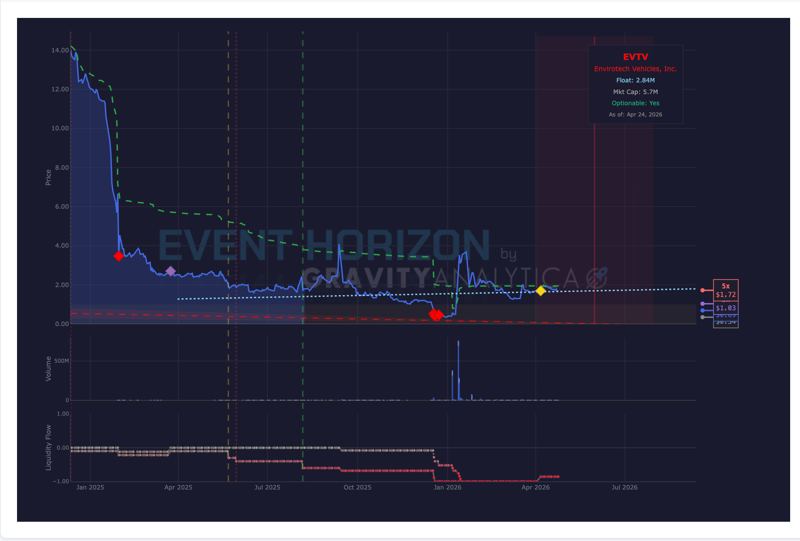Click the 2.00 price axis tick
This screenshot has height=541, width=800.
[x=62, y=285]
